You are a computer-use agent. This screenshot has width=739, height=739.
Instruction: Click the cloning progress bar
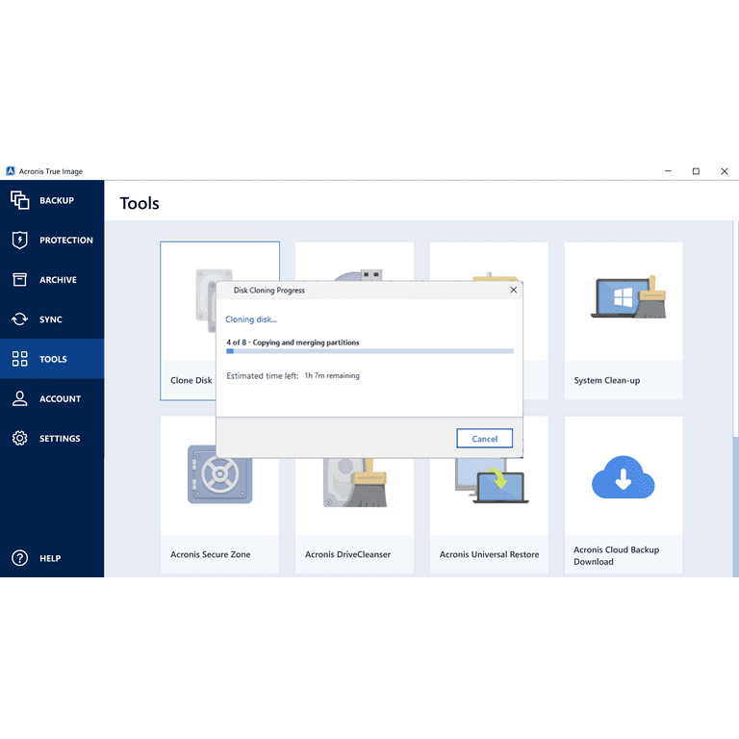(369, 351)
